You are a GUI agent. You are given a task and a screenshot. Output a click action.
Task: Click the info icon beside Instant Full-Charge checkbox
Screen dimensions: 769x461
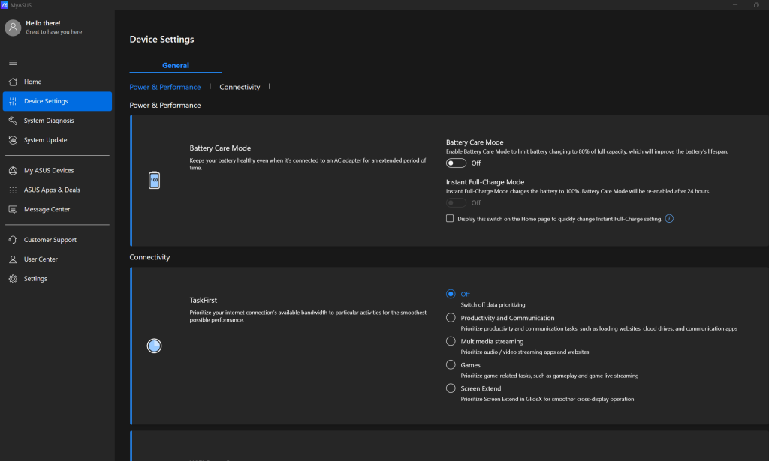pos(669,219)
